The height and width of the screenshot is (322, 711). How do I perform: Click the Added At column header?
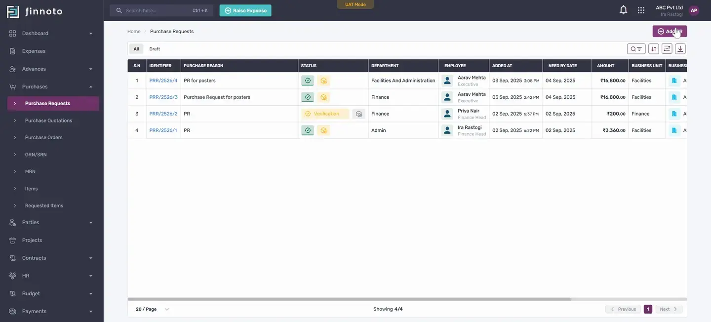click(516, 66)
